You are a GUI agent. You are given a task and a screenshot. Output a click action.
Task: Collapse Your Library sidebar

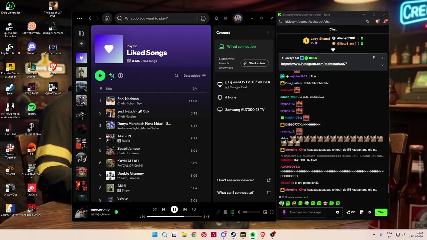81,33
